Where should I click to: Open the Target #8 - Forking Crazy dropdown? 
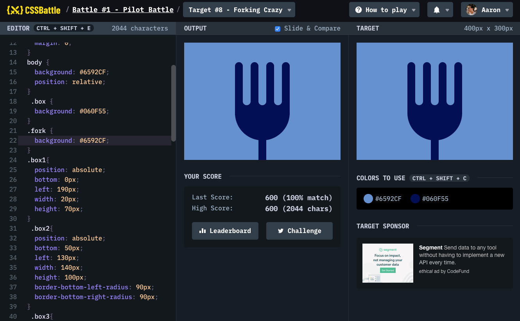click(x=239, y=10)
